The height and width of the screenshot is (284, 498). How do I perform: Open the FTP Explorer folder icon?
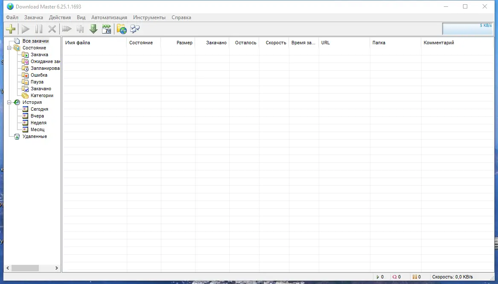tap(122, 29)
